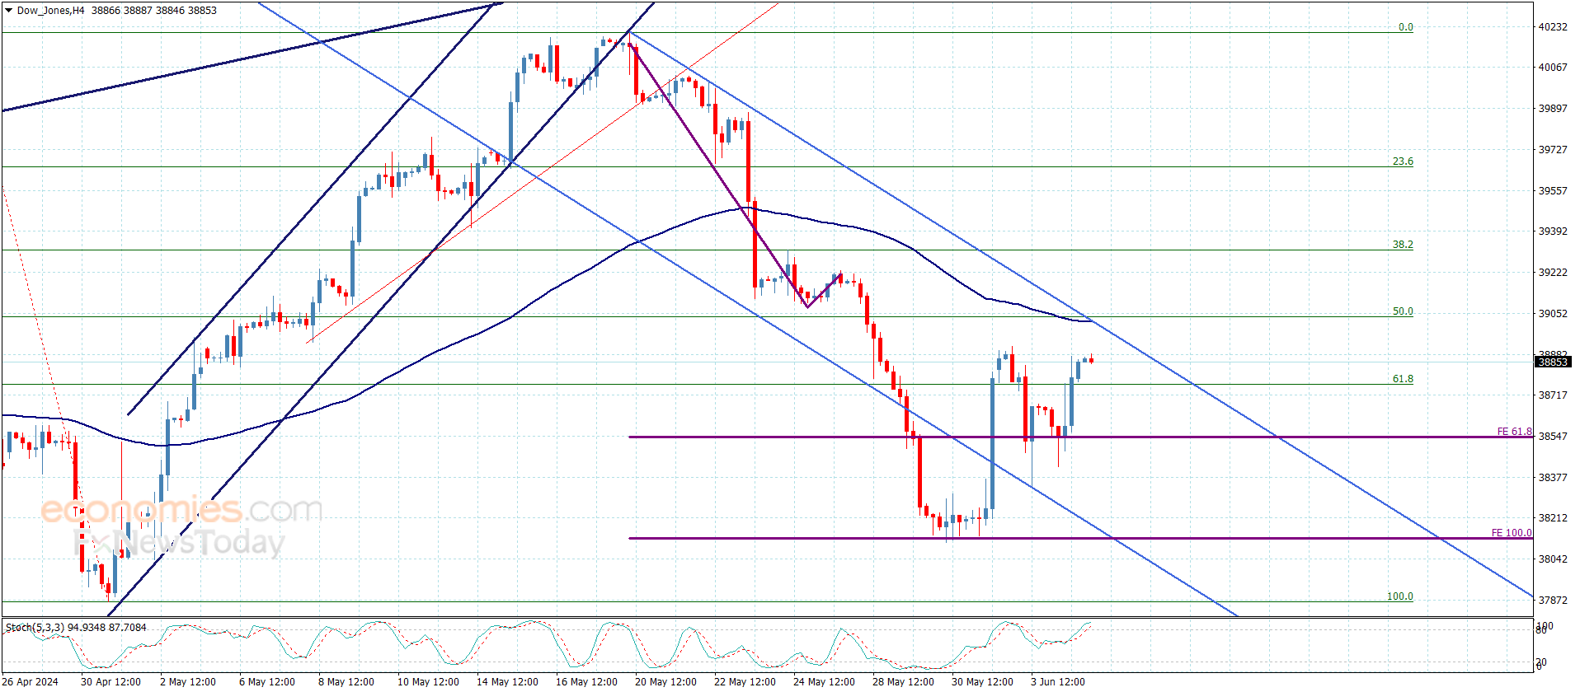Click the current price tag 38853
This screenshot has height=692, width=1580.
coord(1553,362)
